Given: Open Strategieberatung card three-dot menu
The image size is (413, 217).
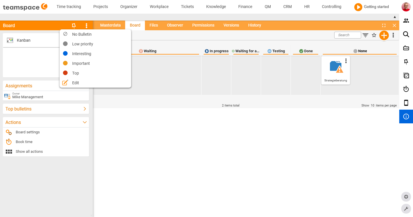Looking at the screenshot, I should point(346,61).
